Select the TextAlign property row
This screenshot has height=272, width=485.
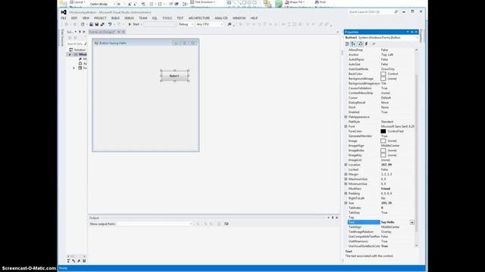pyautogui.click(x=380, y=227)
